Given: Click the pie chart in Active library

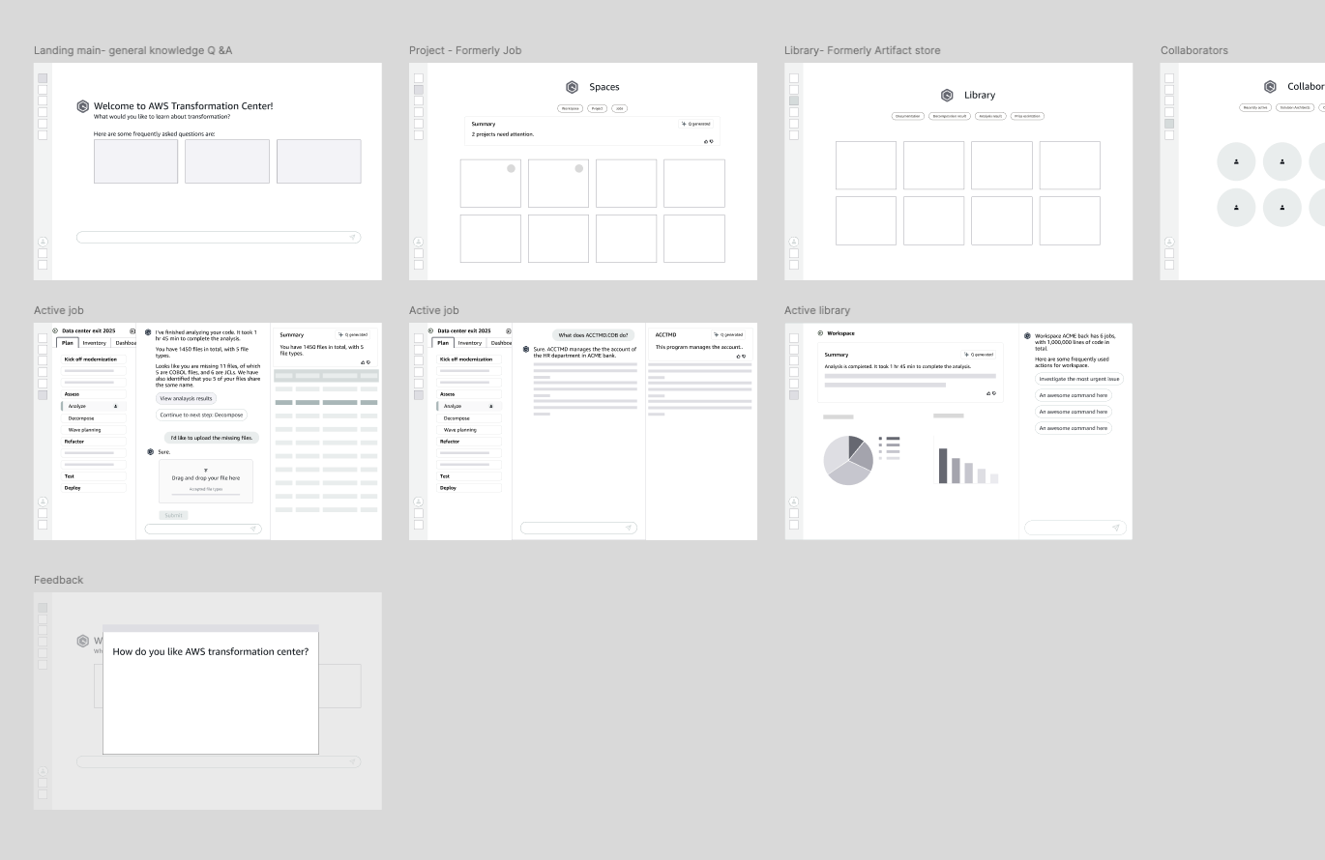Looking at the screenshot, I should coord(848,460).
